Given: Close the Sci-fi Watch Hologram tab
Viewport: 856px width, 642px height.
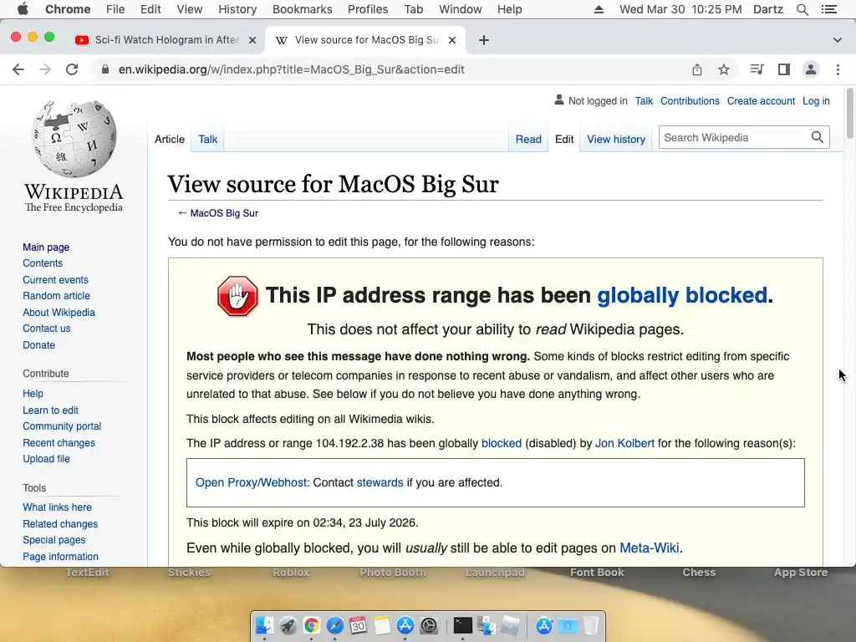Looking at the screenshot, I should (252, 40).
